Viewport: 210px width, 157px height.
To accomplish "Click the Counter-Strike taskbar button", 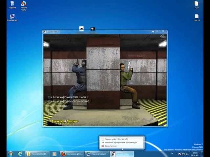I will coord(122,154).
